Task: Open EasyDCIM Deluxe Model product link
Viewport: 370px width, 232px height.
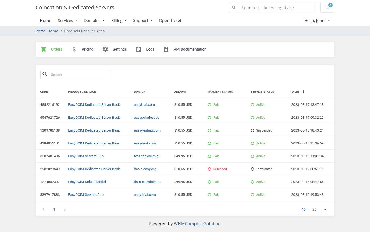Action: point(87,182)
